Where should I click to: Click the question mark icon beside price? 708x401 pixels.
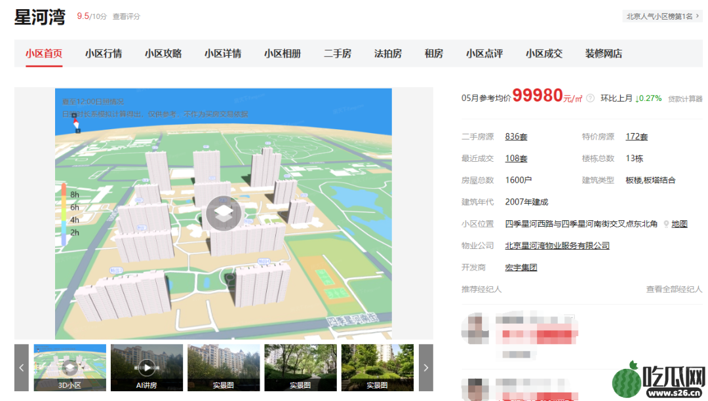click(x=590, y=98)
